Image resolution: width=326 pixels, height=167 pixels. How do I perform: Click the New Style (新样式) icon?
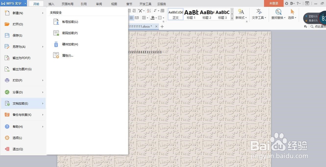pos(241,12)
